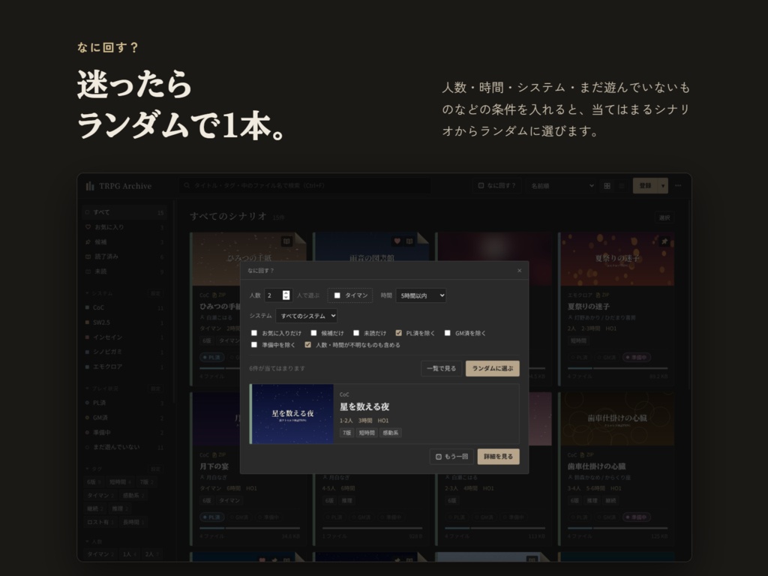Viewport: 768px width, 576px height.
Task: Open the more options ellipsis menu
Action: (x=678, y=186)
